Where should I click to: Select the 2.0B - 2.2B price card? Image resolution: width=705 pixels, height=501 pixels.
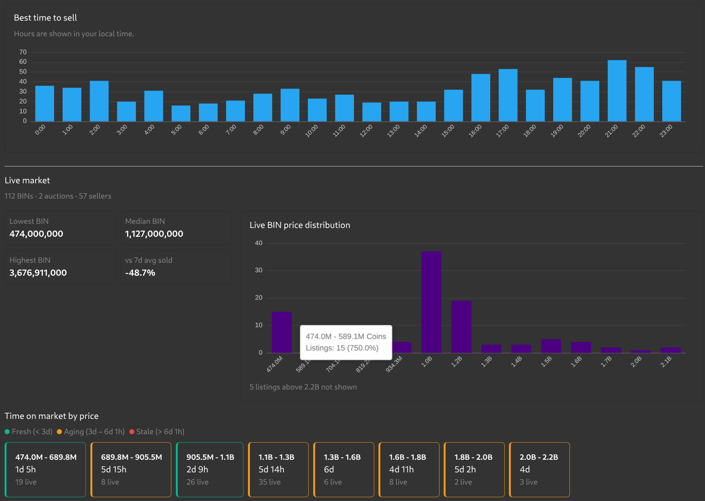pos(539,470)
